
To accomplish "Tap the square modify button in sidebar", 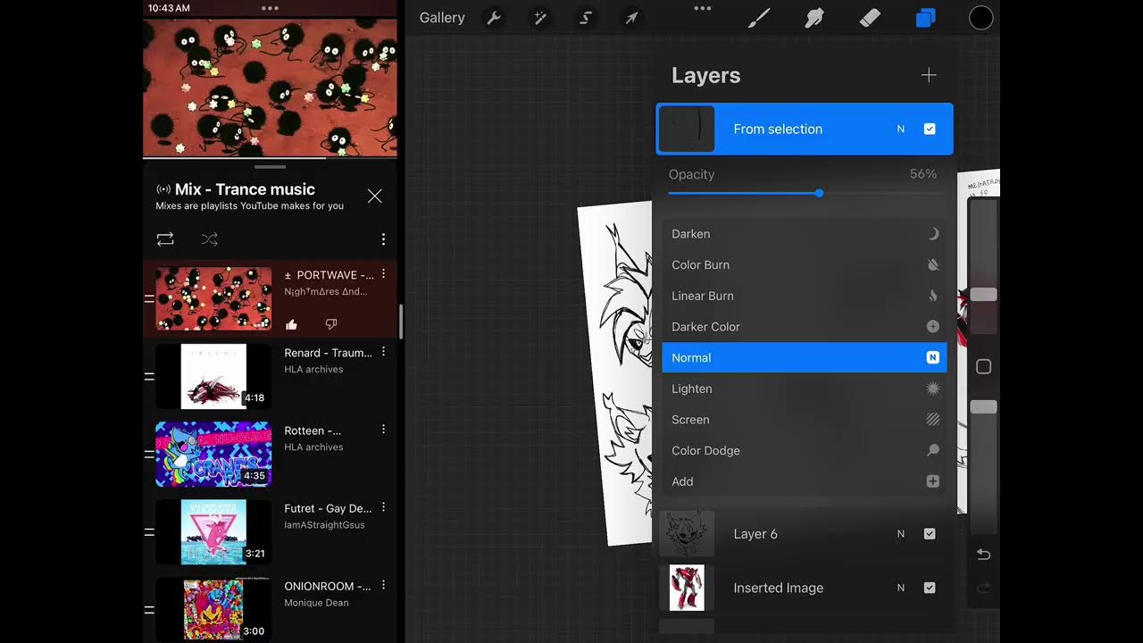I will click(x=983, y=367).
